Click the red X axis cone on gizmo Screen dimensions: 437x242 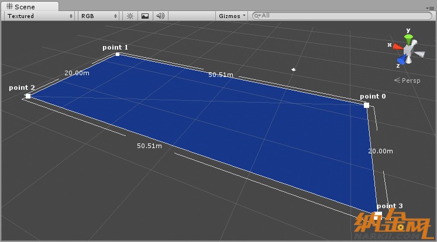pyautogui.click(x=398, y=47)
